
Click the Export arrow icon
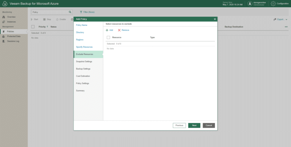(x=275, y=19)
